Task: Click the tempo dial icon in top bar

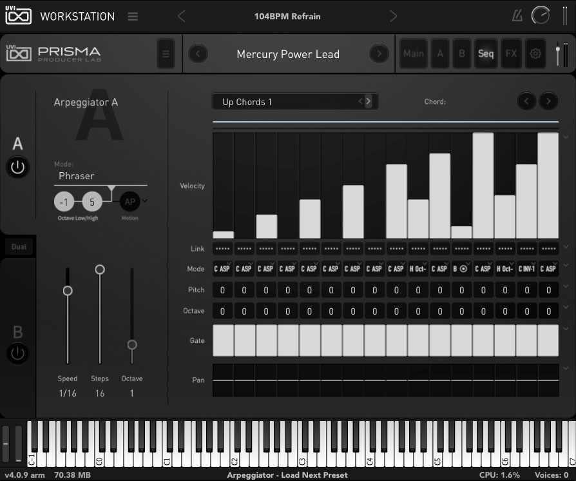Action: pos(541,16)
